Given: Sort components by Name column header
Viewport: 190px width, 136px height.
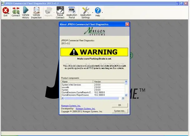Looking at the screenshot, I should point(77,81).
